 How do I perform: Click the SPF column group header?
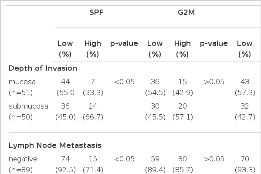(97, 13)
